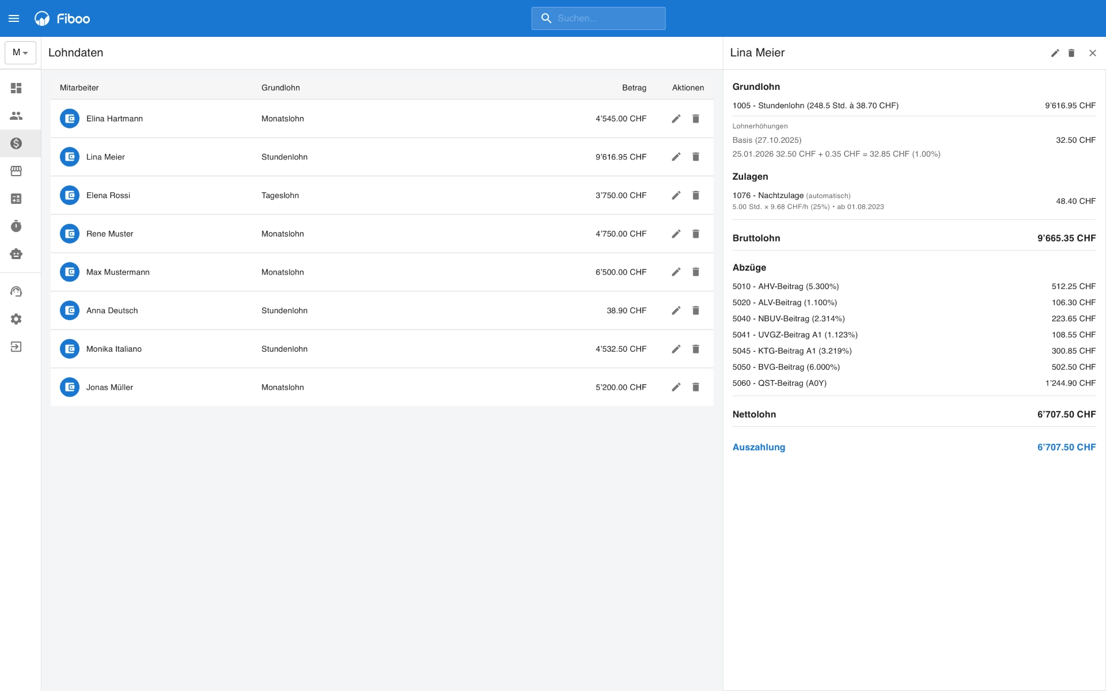This screenshot has height=691, width=1106.
Task: Select the Anna Deutsch row
Action: [x=346, y=310]
